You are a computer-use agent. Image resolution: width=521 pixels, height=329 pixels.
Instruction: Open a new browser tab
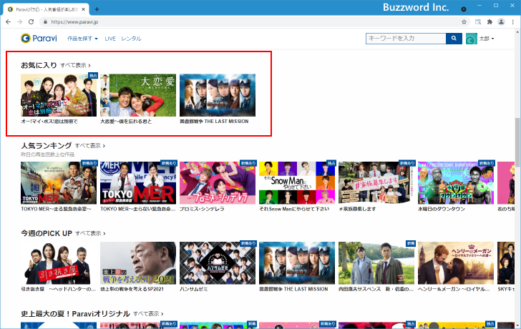[97, 9]
